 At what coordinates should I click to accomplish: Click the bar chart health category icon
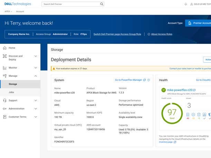(204, 115)
